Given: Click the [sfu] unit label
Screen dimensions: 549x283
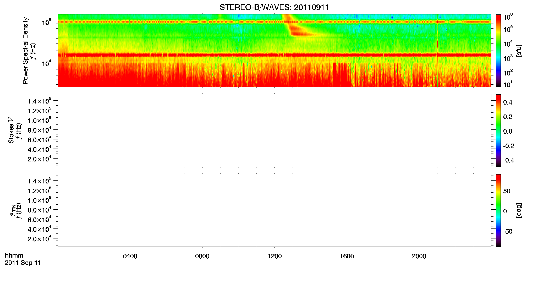Looking at the screenshot, I should [x=518, y=51].
